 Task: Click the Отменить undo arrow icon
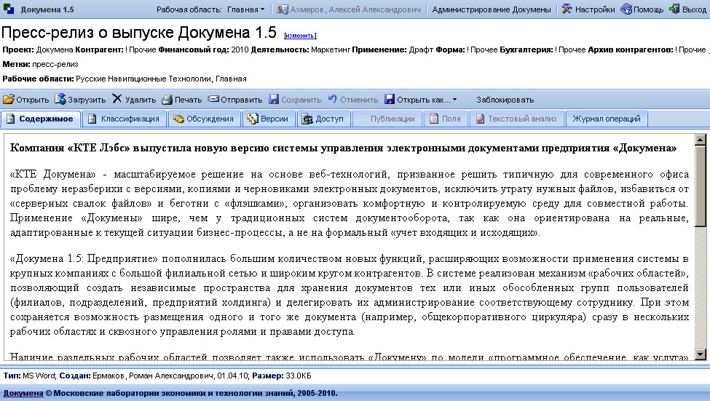tap(333, 99)
